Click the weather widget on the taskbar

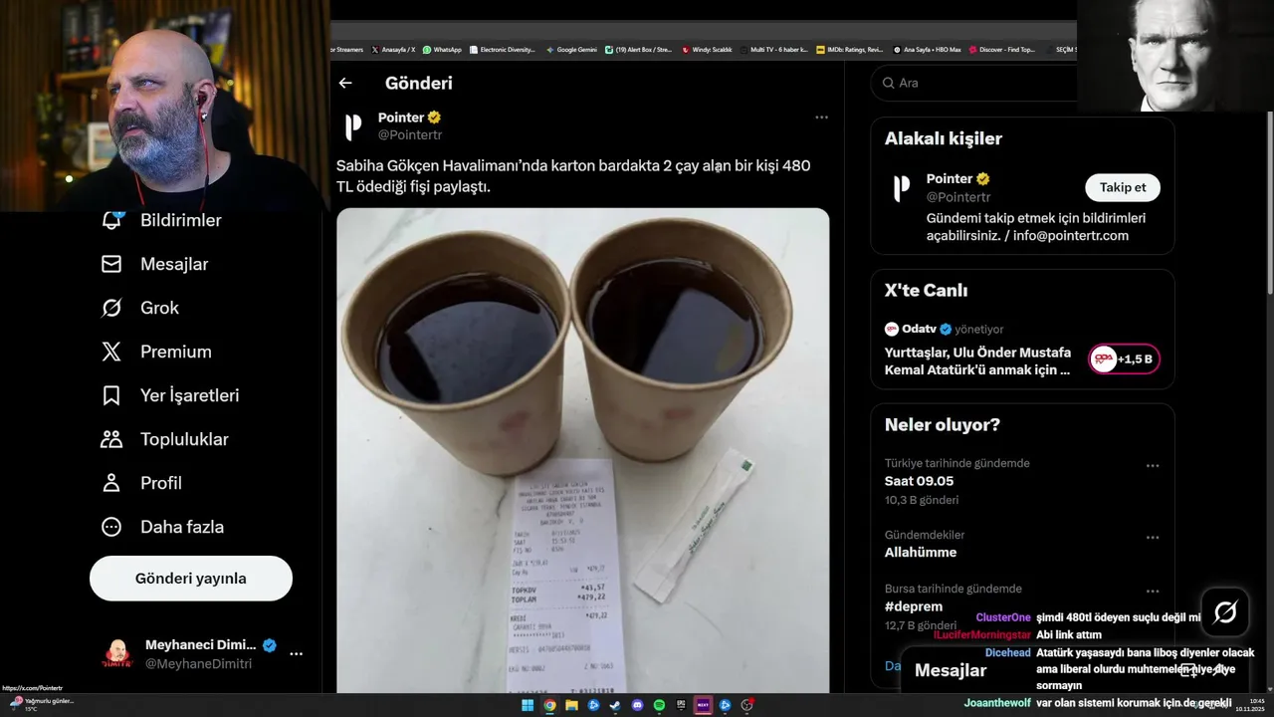[40, 705]
